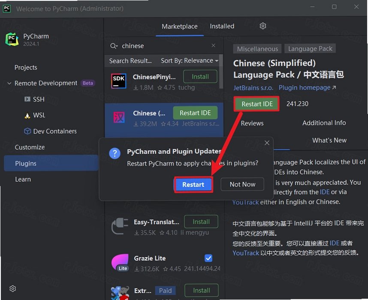Clear the chinese search text
Viewport: 368px width, 300px height.
(x=213, y=45)
